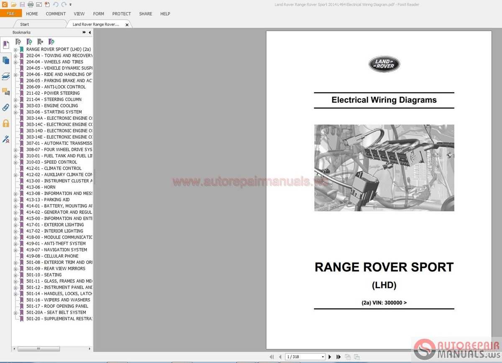Click the Foxit Reader logo icon

5,5
